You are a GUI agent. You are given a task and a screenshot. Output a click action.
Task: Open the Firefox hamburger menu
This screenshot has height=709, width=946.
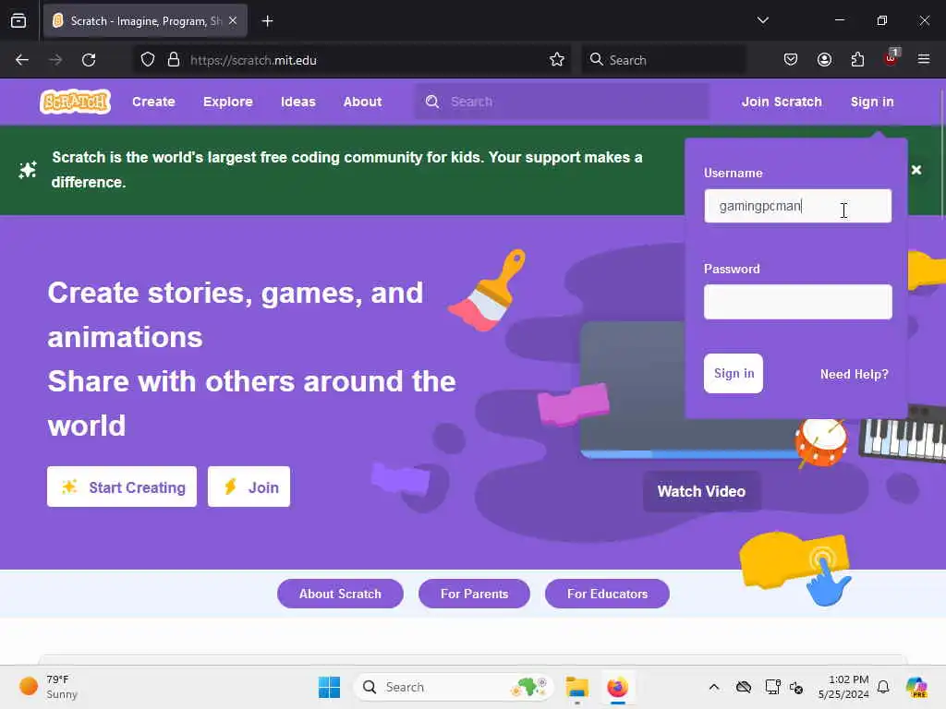click(923, 59)
